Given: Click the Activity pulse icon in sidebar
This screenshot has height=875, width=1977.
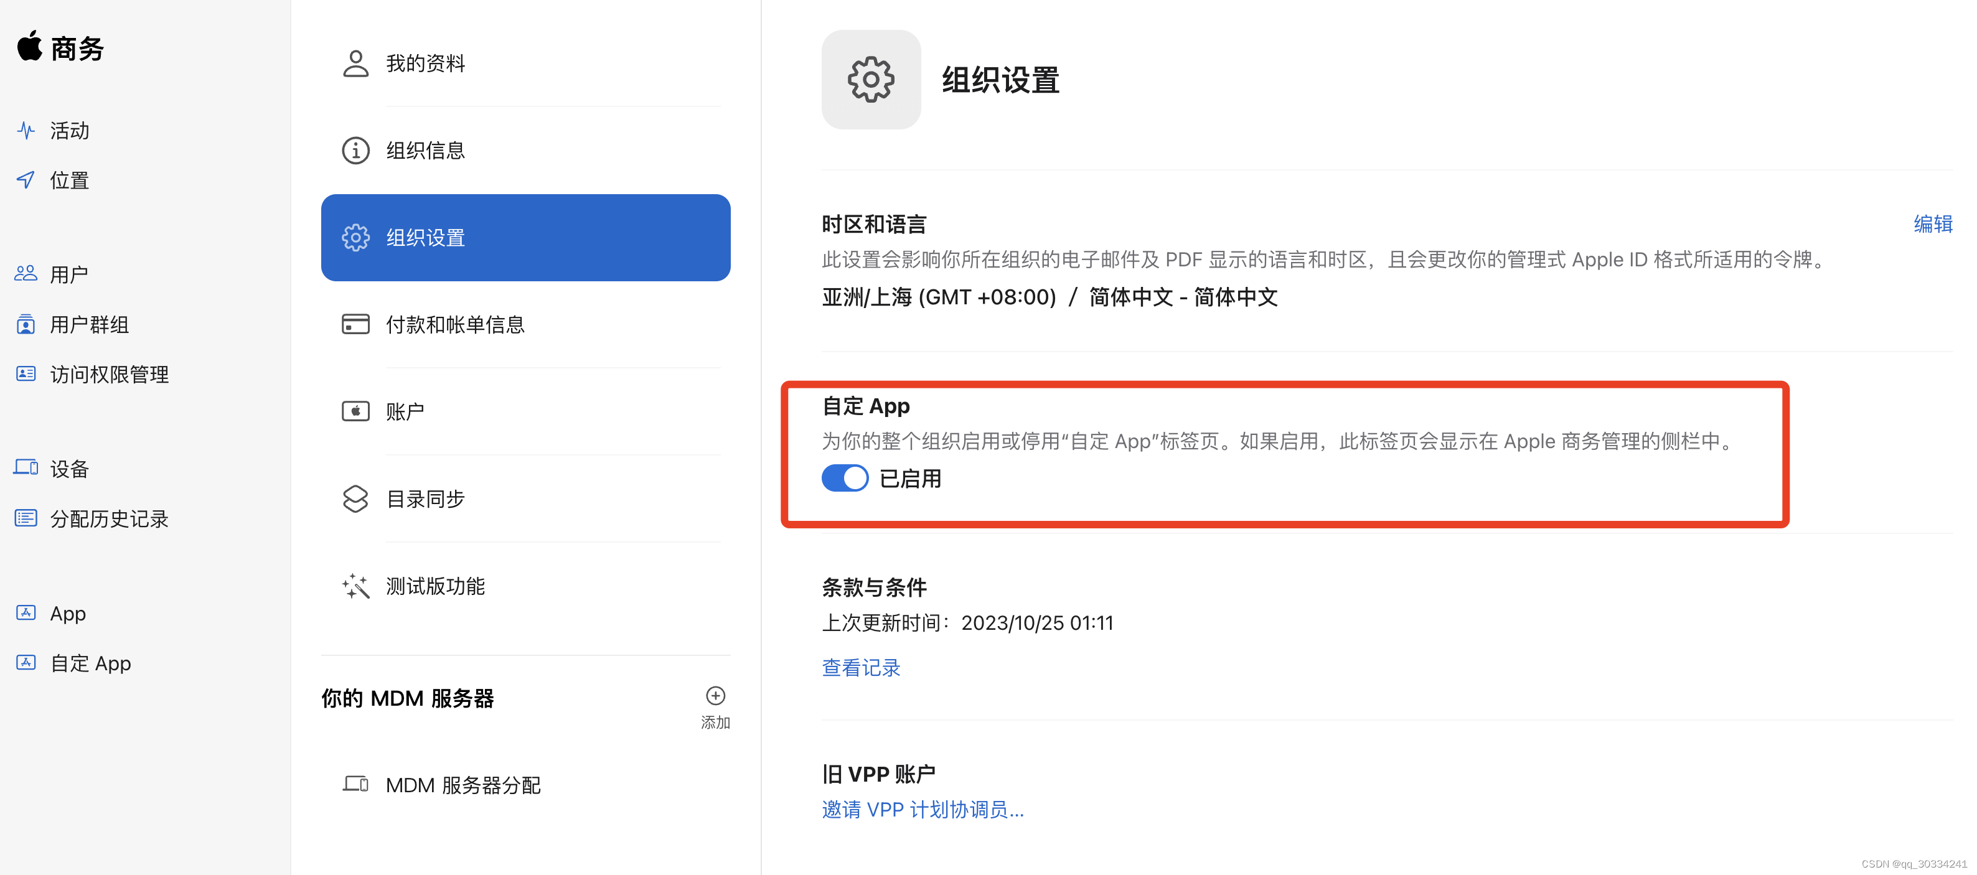Looking at the screenshot, I should [x=26, y=131].
